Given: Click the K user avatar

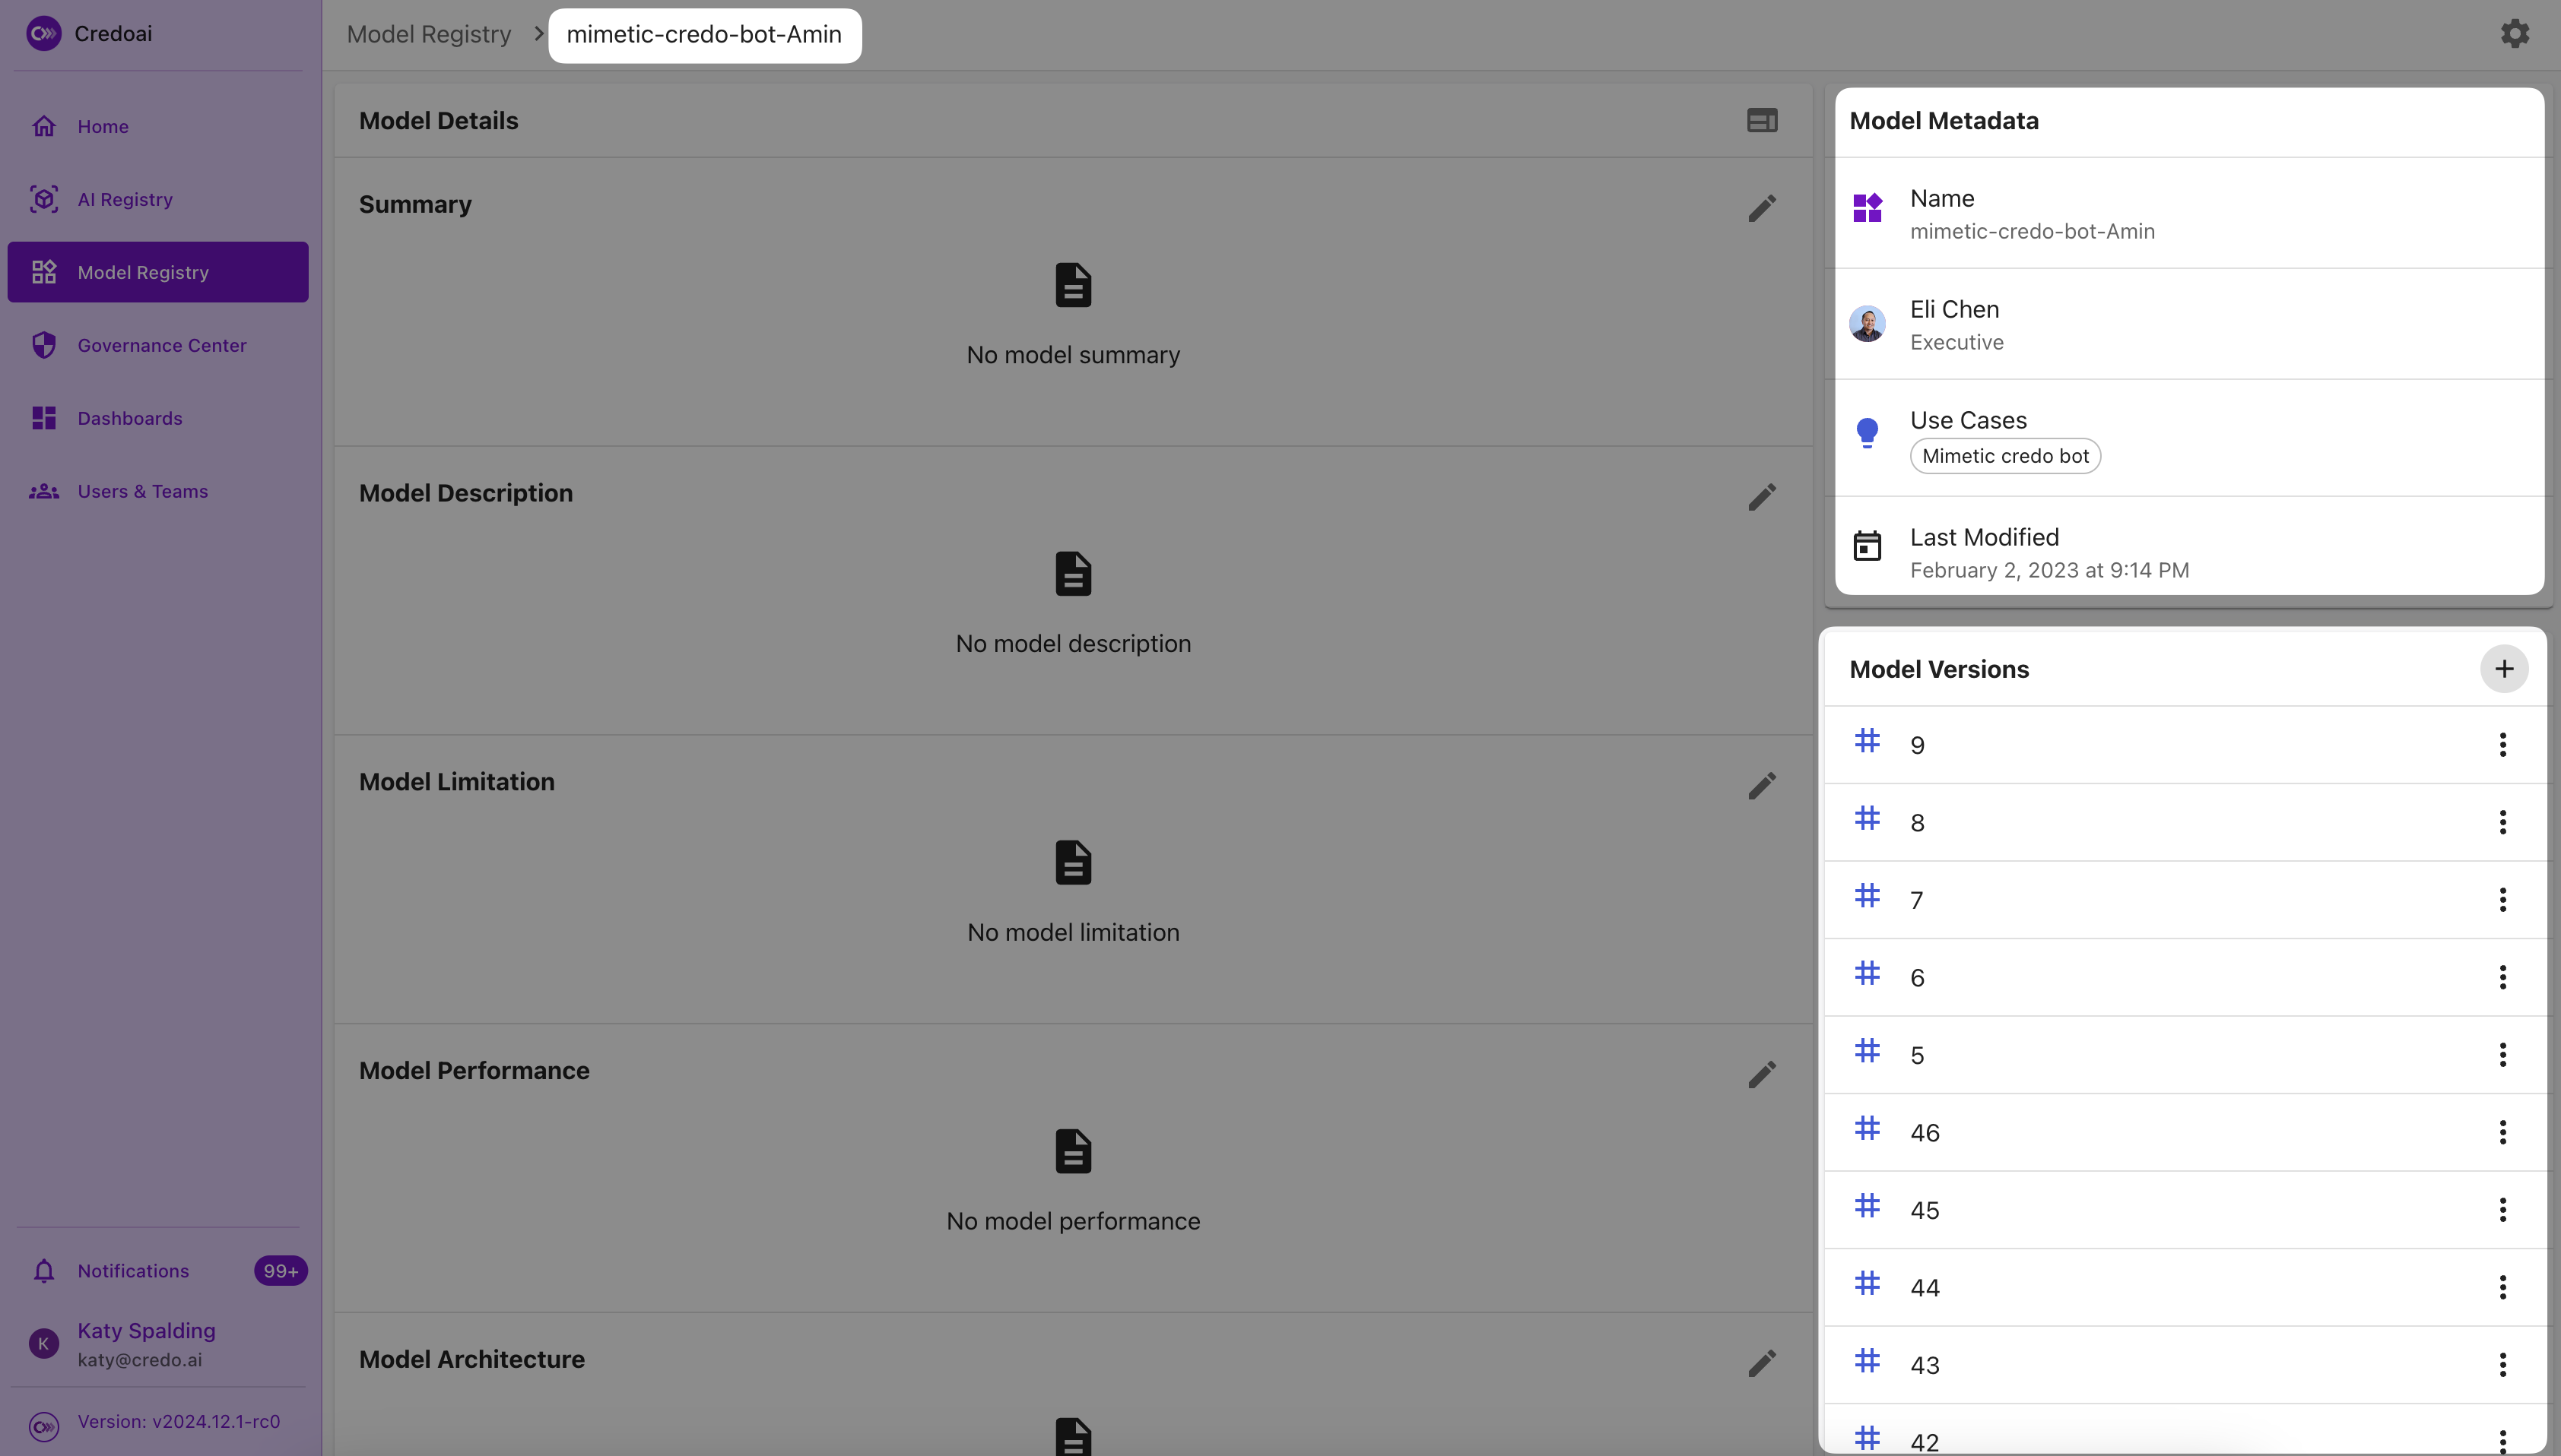Looking at the screenshot, I should [x=43, y=1344].
